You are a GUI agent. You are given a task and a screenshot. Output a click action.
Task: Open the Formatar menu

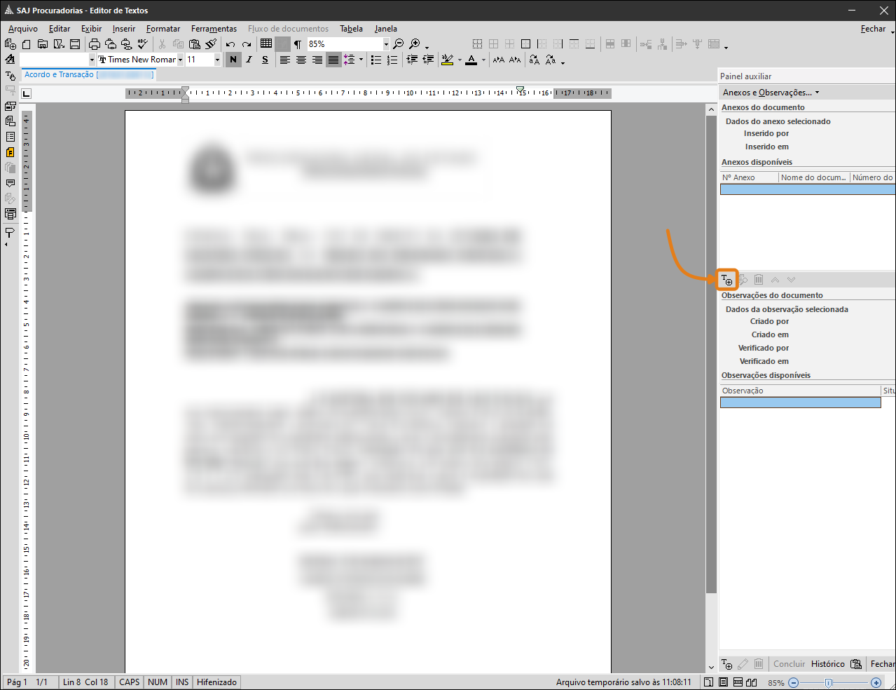[163, 29]
